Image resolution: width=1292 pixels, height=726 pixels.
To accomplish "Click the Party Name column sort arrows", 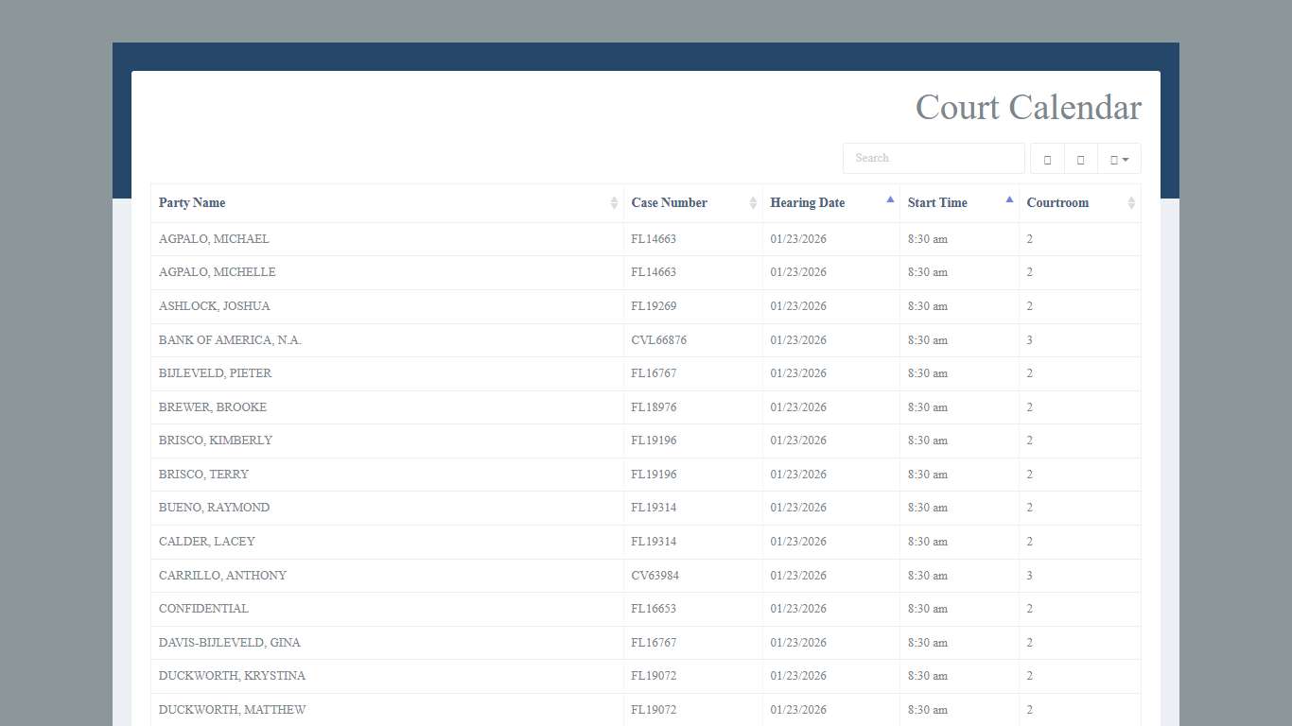I will point(614,203).
